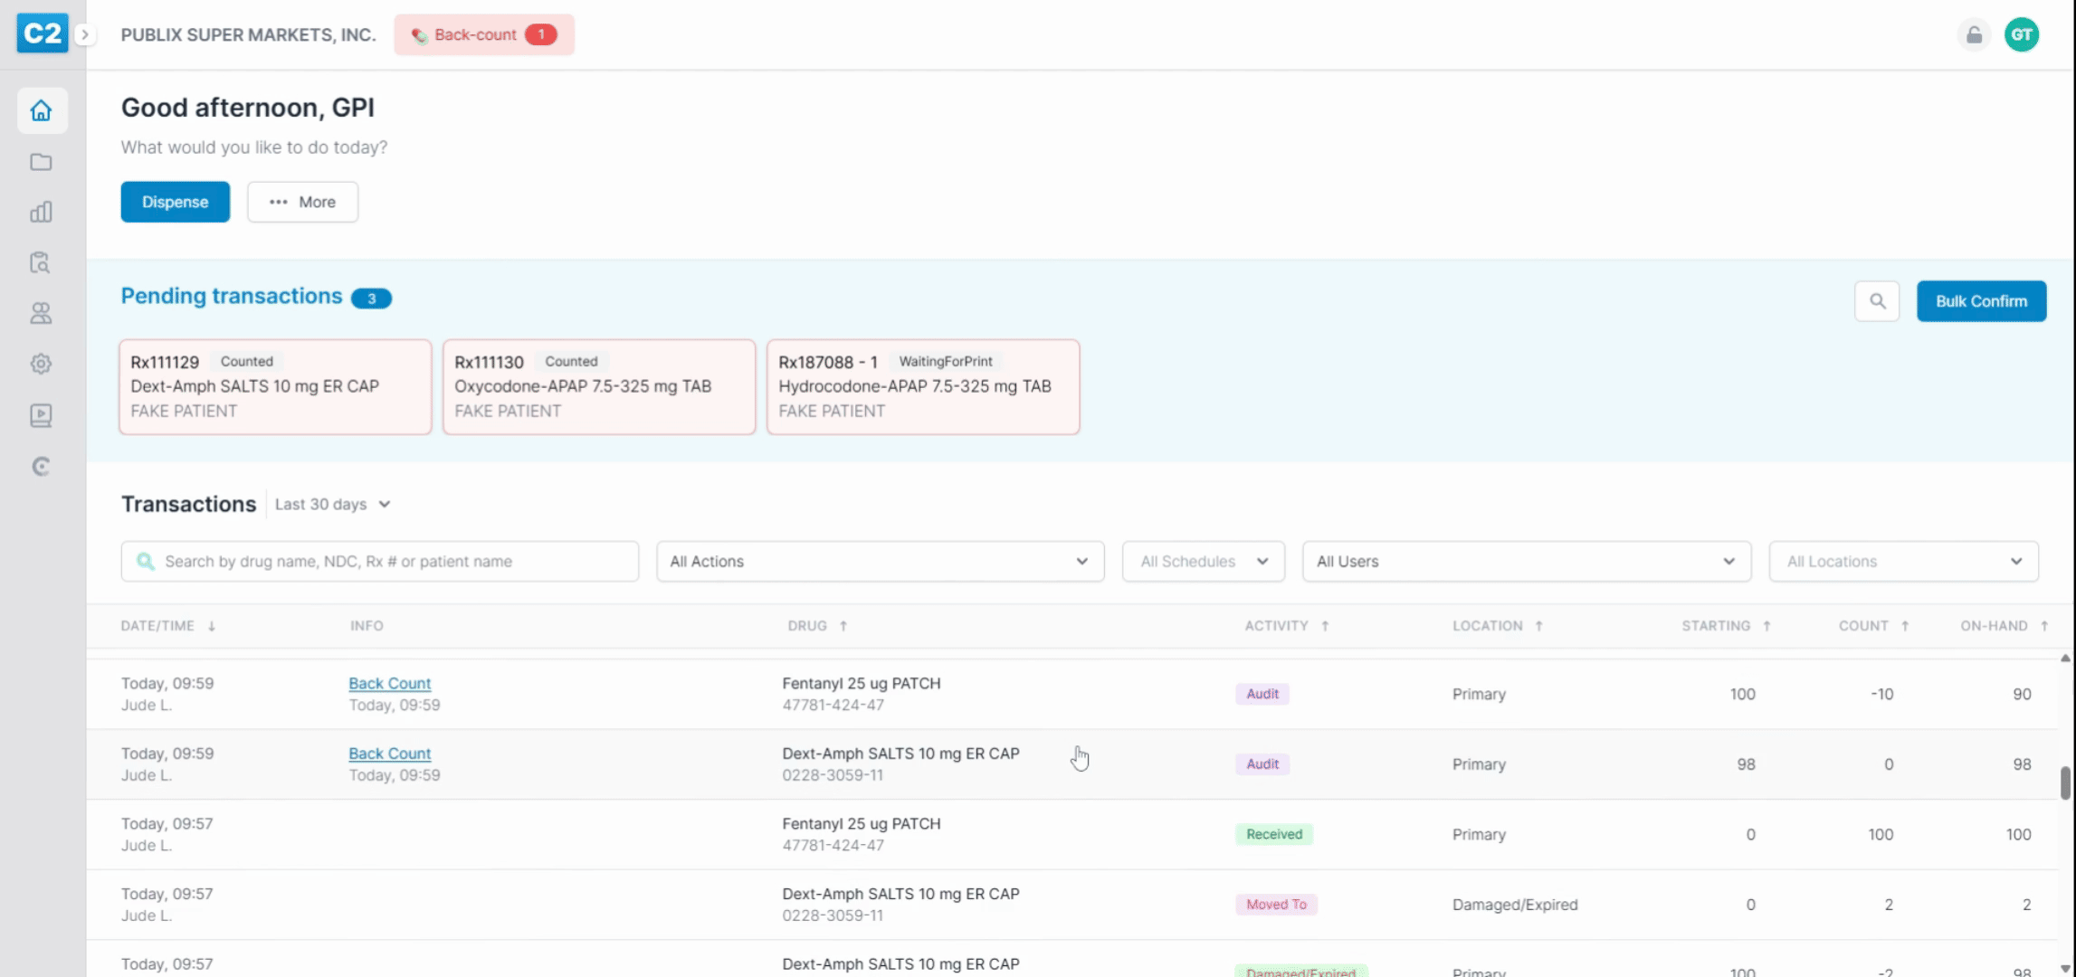Open the bar chart reports icon

tap(41, 212)
